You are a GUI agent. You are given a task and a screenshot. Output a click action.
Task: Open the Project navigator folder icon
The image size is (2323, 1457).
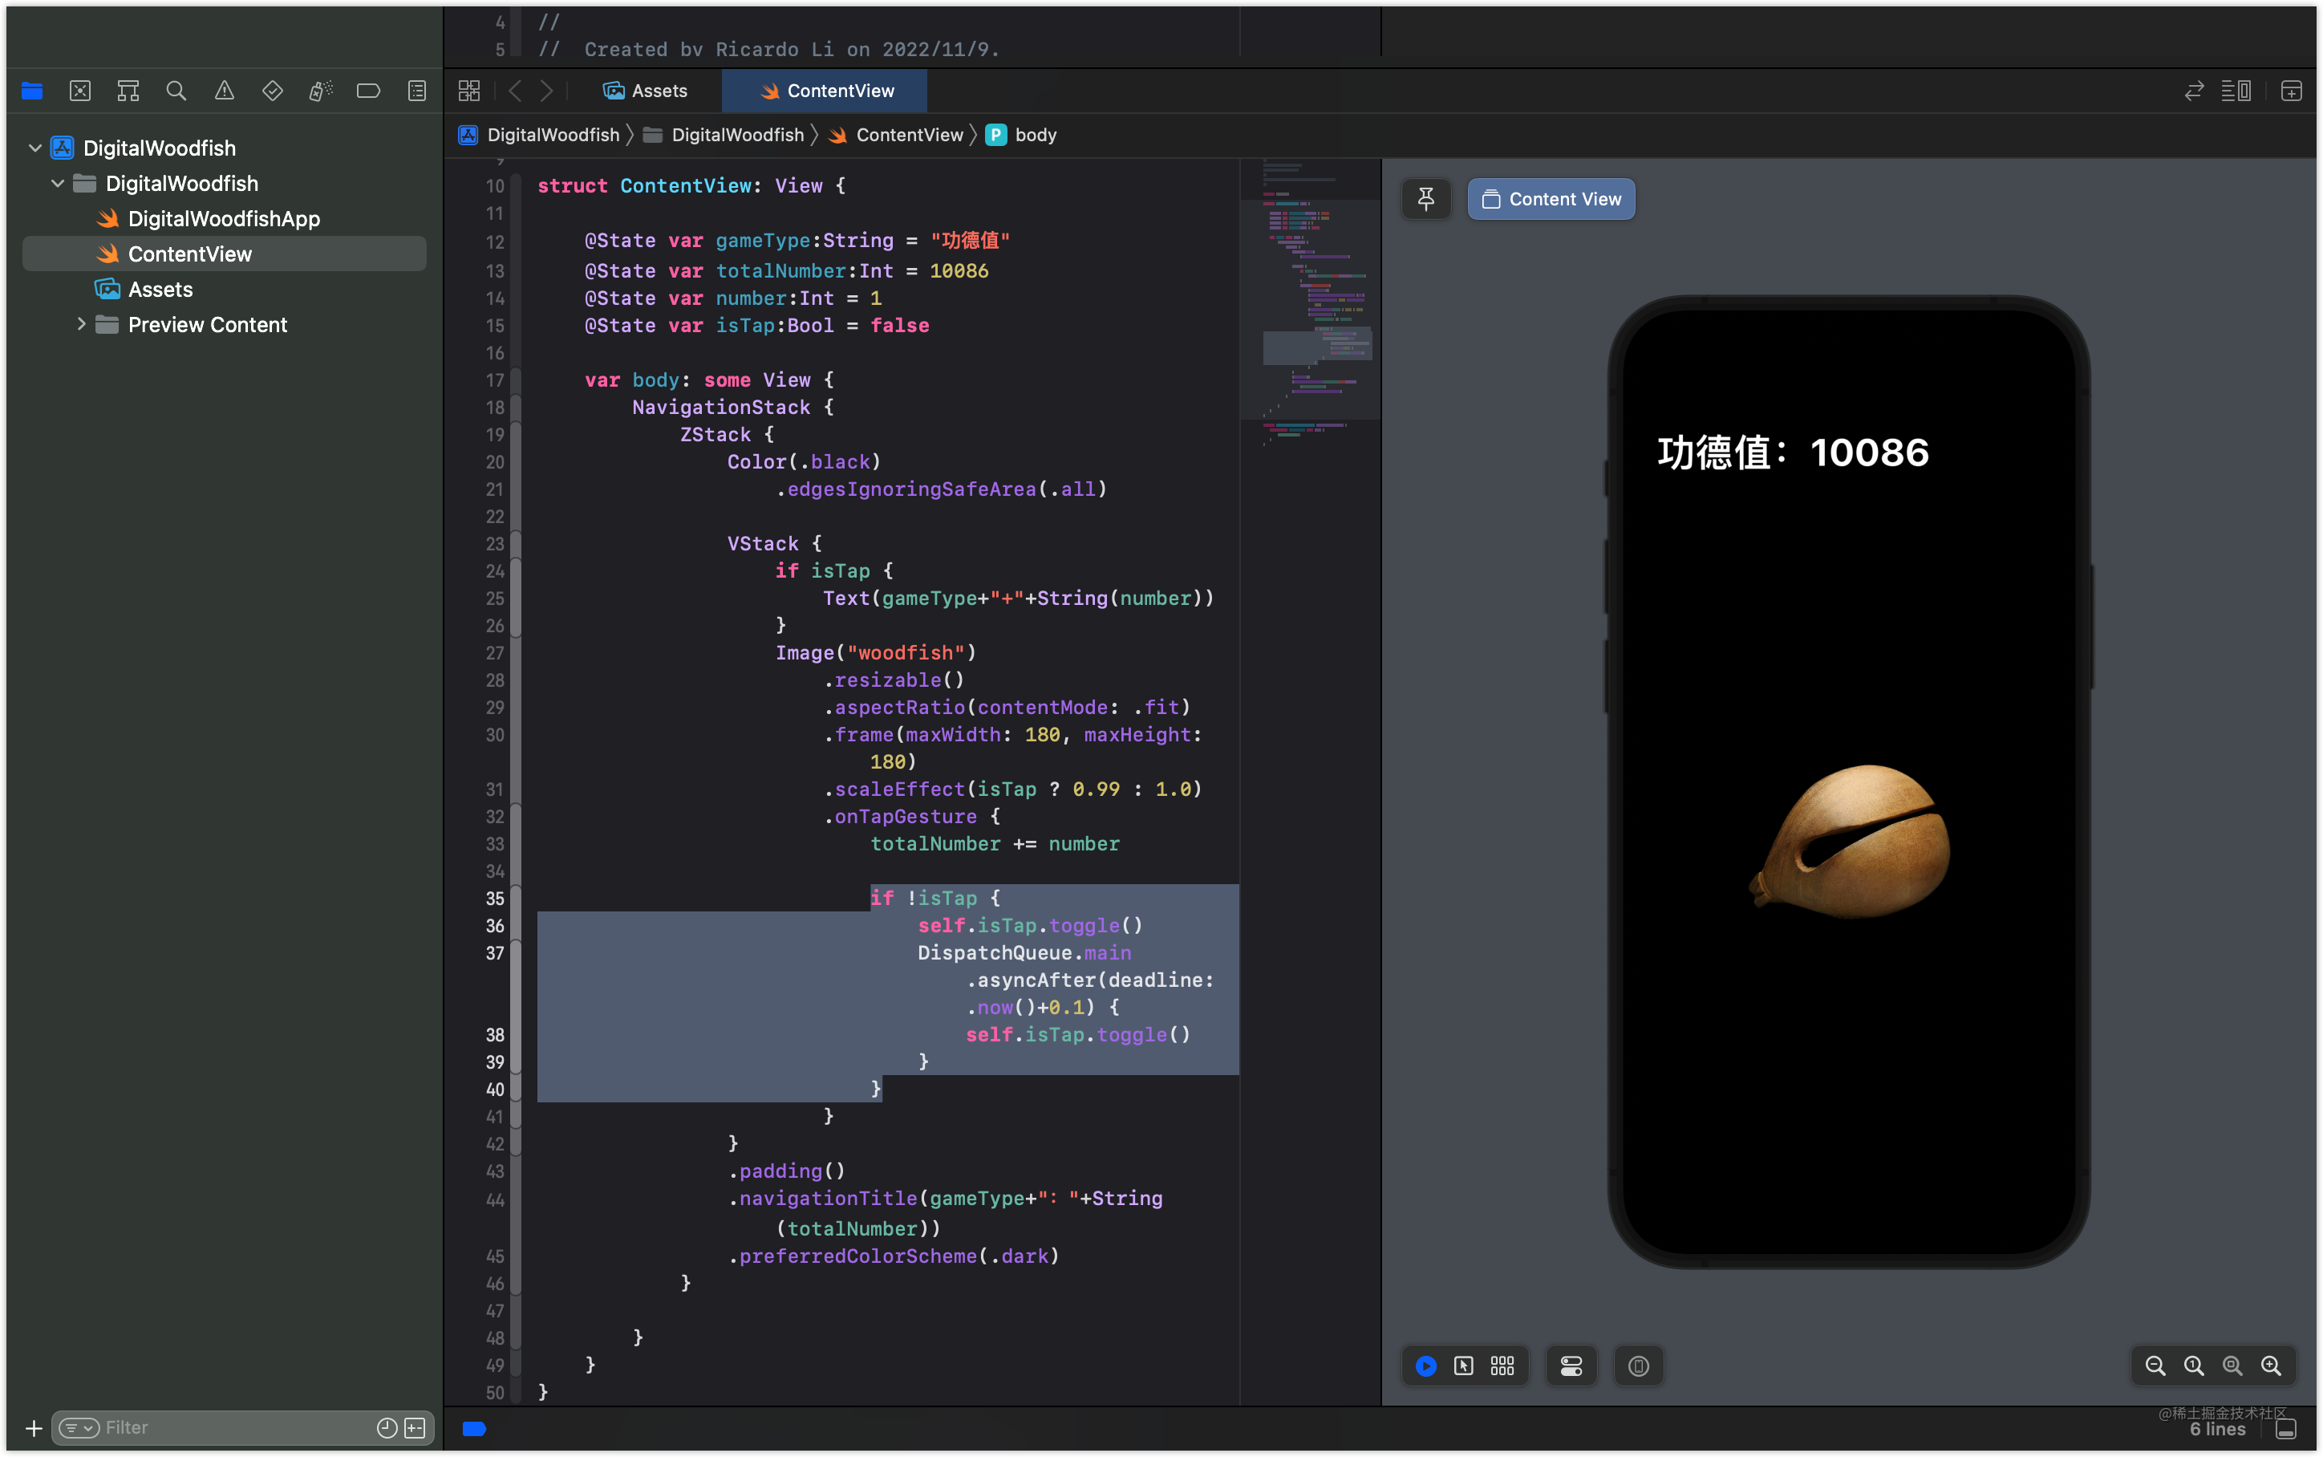(x=32, y=91)
